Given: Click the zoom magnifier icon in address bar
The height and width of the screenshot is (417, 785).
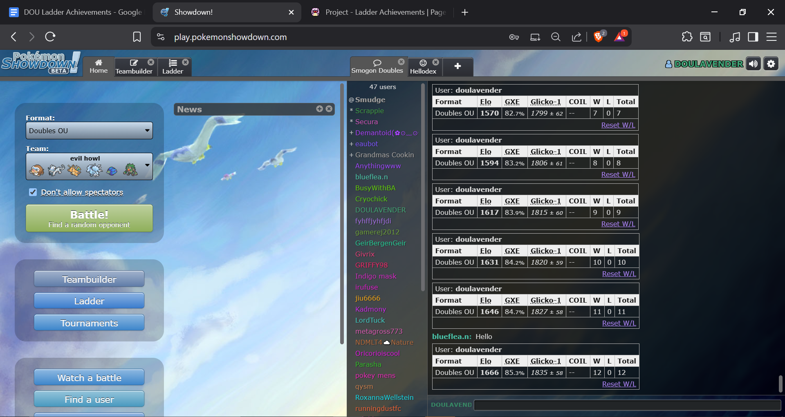Looking at the screenshot, I should [556, 37].
